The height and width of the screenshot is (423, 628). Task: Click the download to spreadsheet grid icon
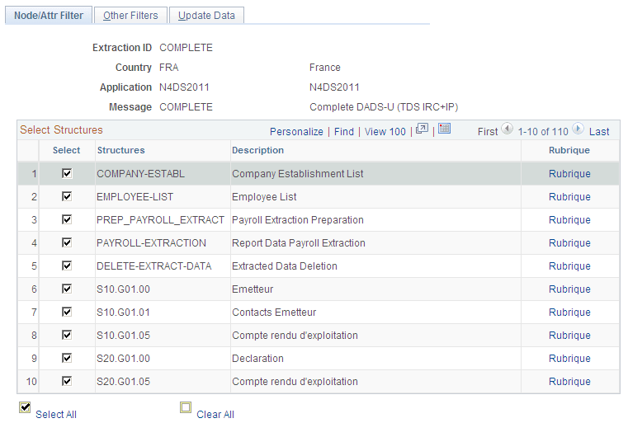pos(444,129)
